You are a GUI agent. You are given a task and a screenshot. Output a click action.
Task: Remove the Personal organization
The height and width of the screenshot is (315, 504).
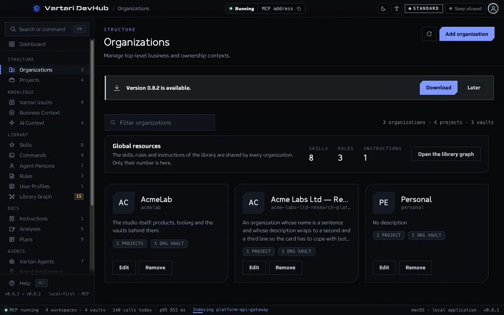(x=415, y=268)
